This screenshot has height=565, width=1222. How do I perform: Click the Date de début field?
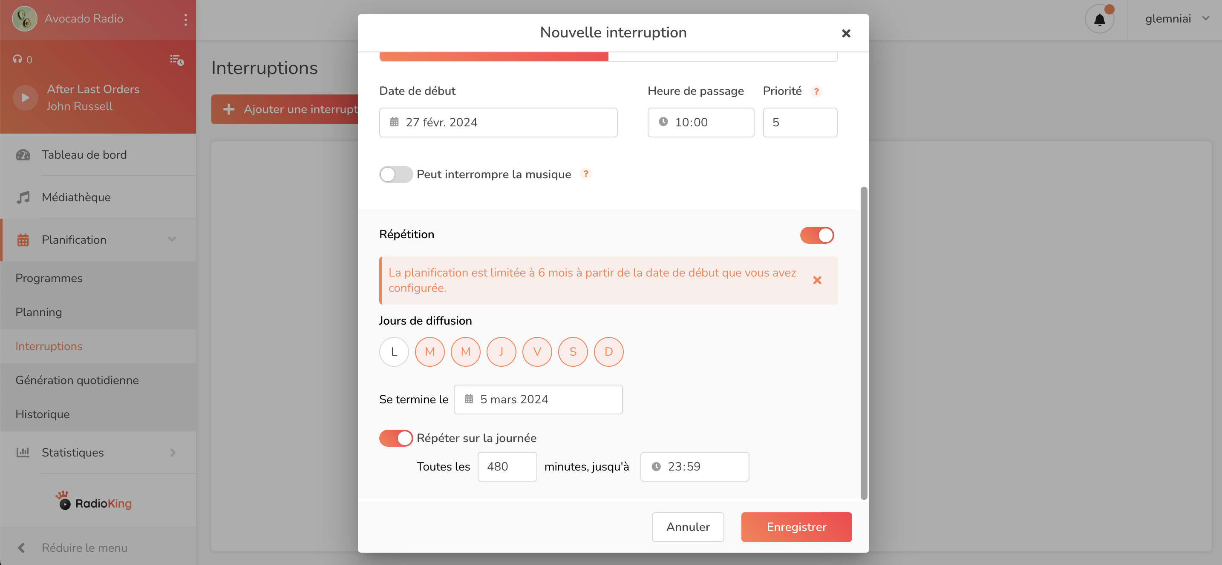coord(498,122)
